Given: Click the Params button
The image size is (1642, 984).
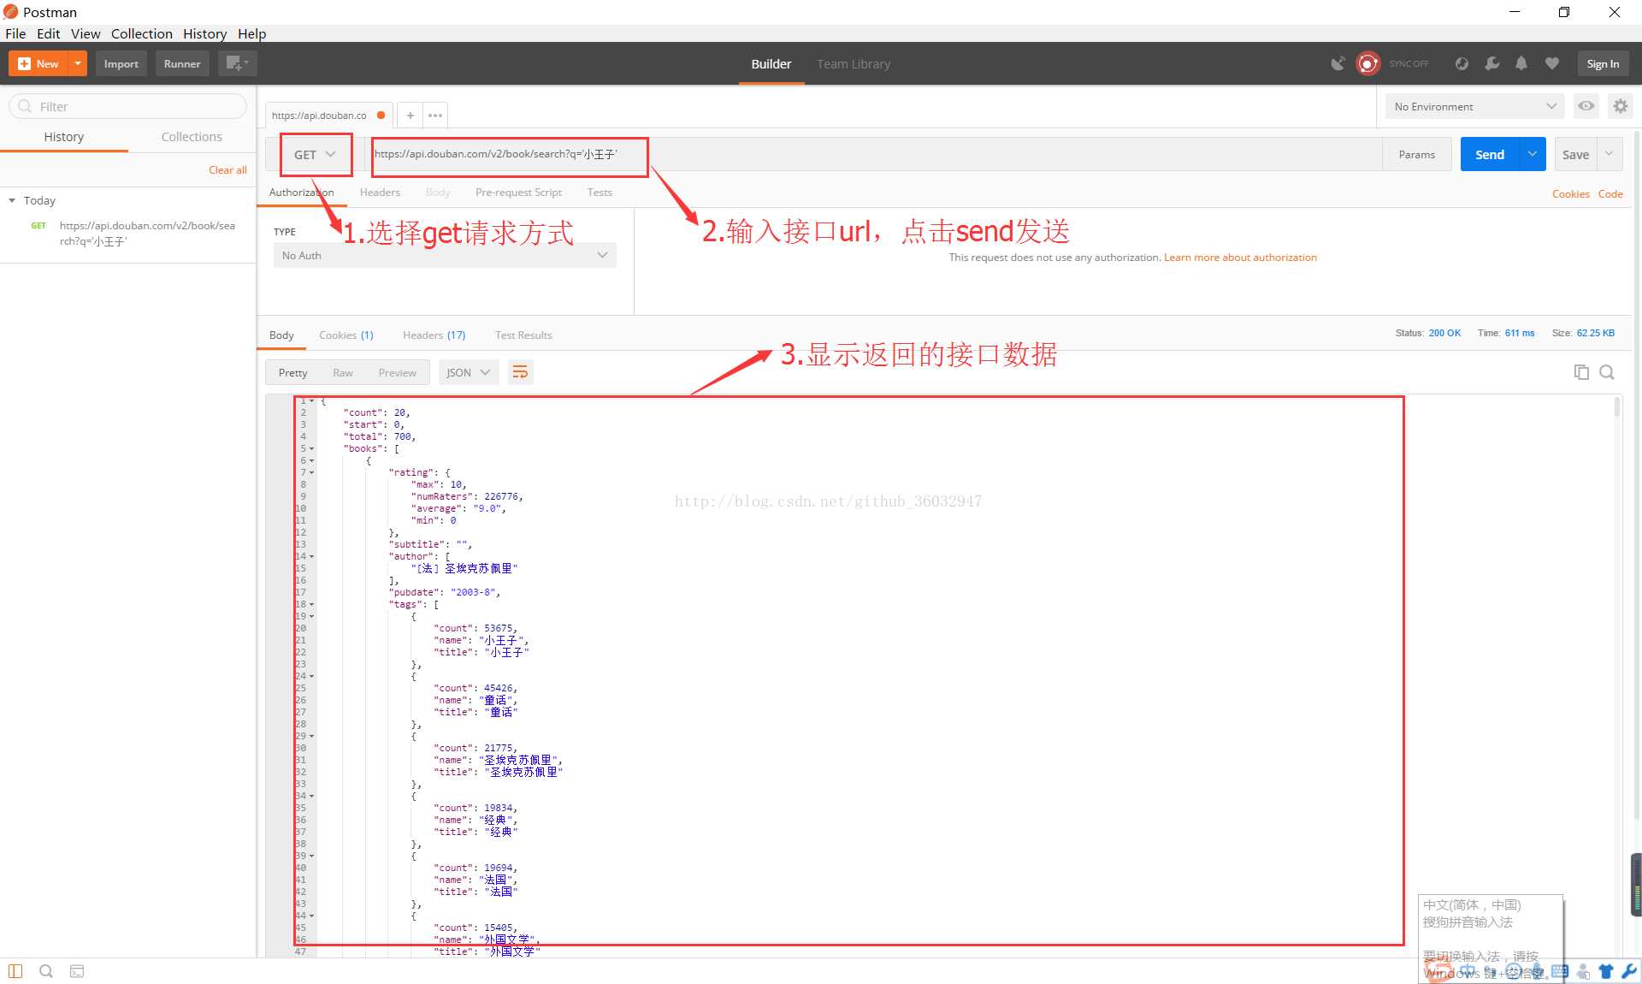Looking at the screenshot, I should point(1416,155).
